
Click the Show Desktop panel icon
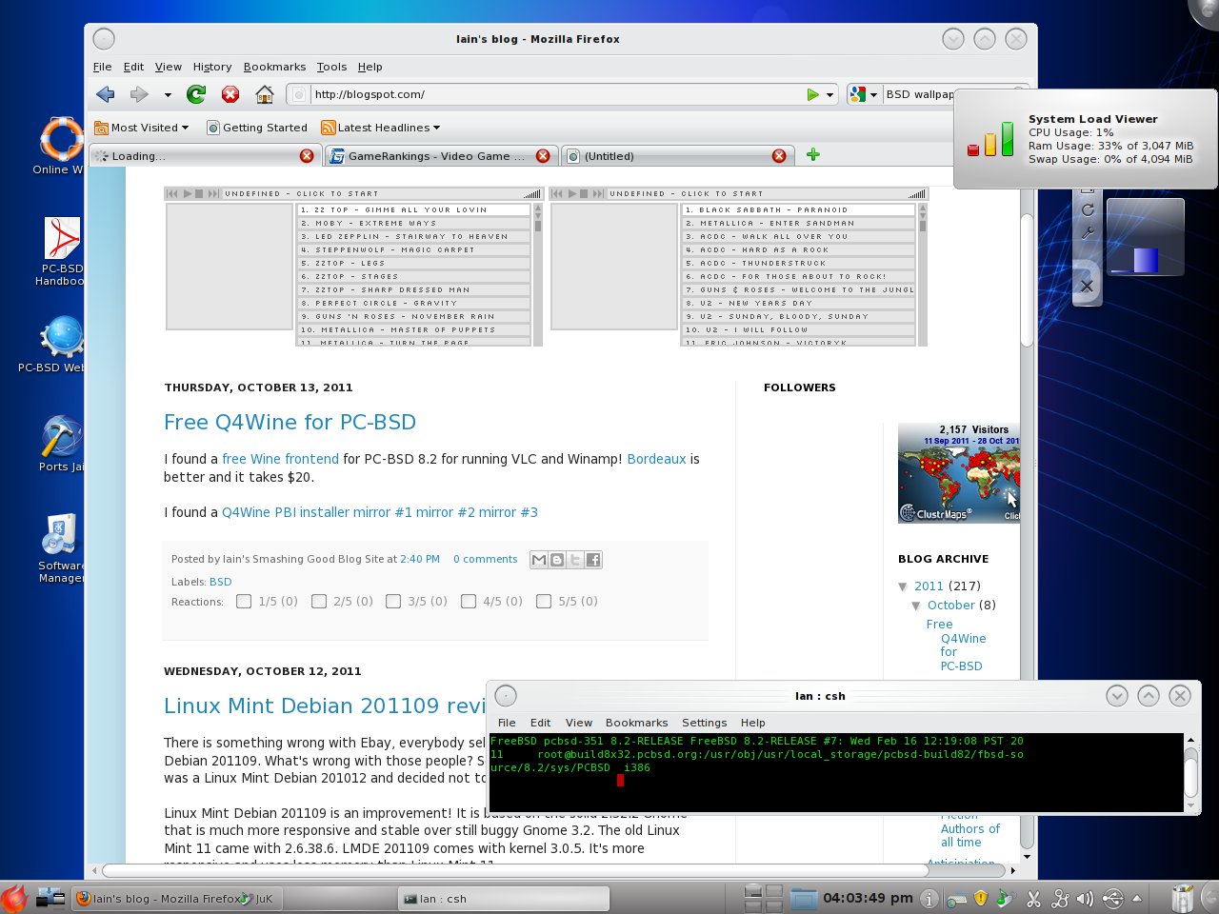(50, 897)
